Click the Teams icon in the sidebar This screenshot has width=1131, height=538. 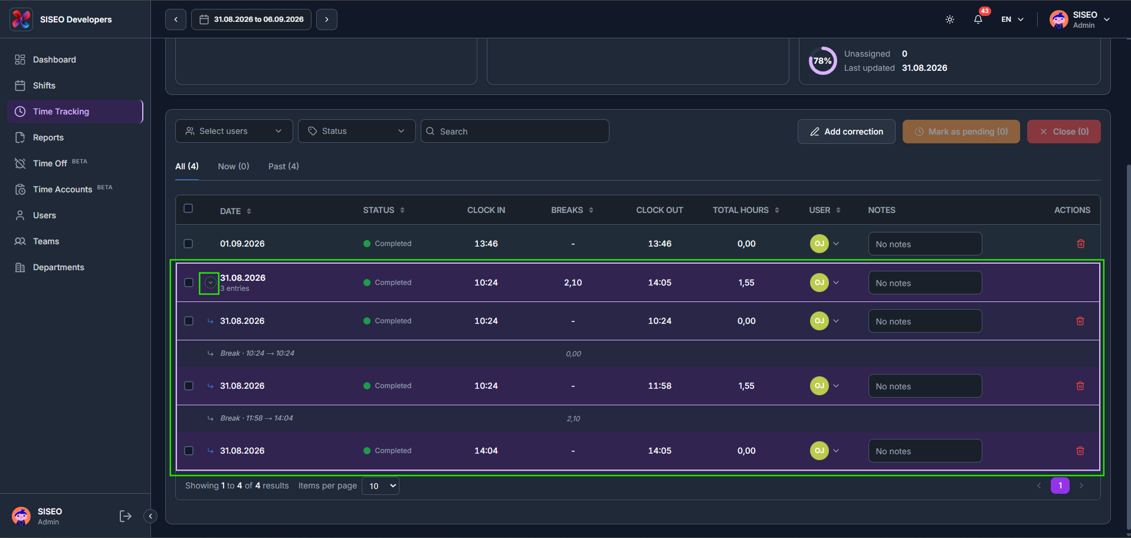[x=20, y=241]
